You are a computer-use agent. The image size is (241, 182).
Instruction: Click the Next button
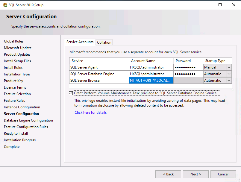click(x=195, y=174)
